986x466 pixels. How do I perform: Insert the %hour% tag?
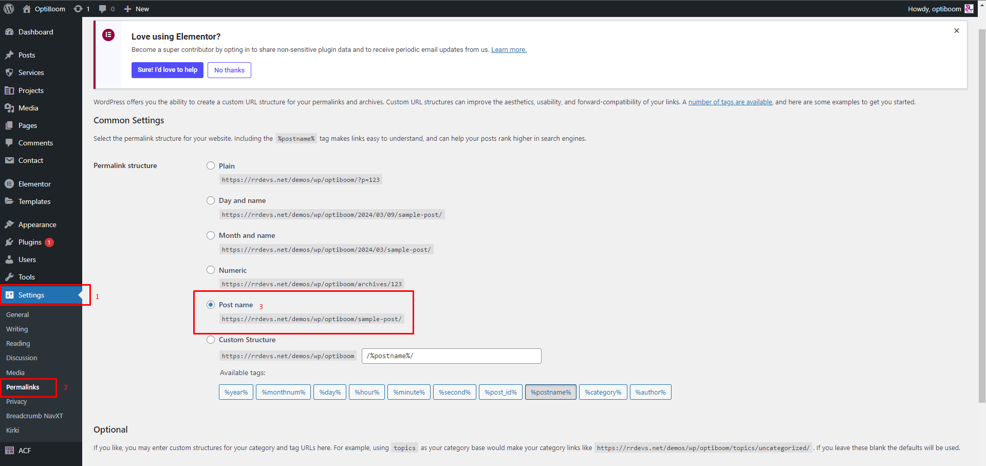(x=367, y=392)
